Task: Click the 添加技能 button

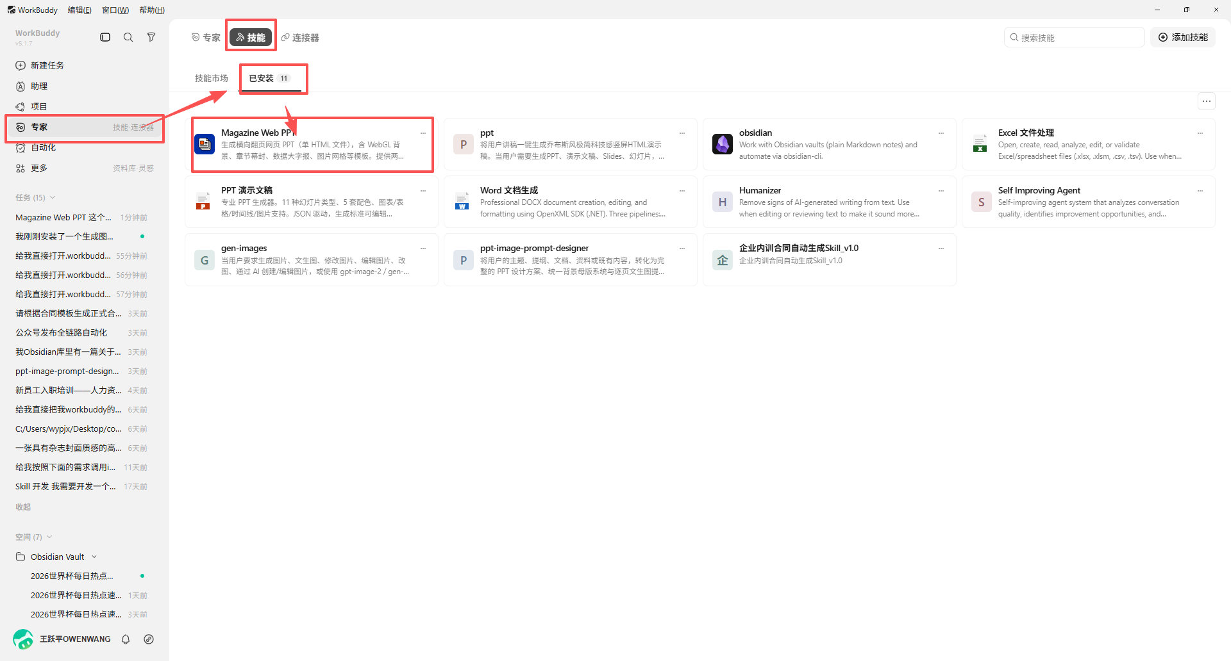Action: 1183,37
